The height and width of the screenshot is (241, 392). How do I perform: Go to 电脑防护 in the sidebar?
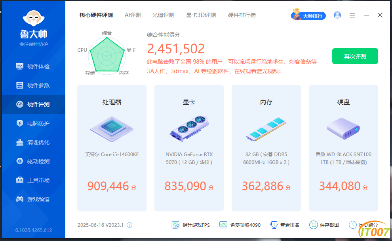(x=34, y=123)
